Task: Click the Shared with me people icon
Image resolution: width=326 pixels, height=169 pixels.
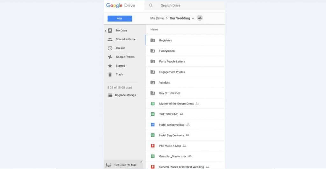Action: point(110,39)
